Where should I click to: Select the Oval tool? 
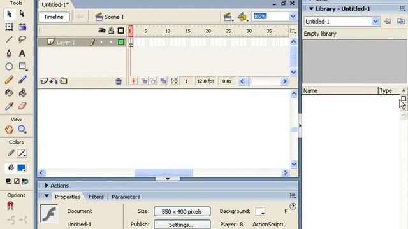9,66
